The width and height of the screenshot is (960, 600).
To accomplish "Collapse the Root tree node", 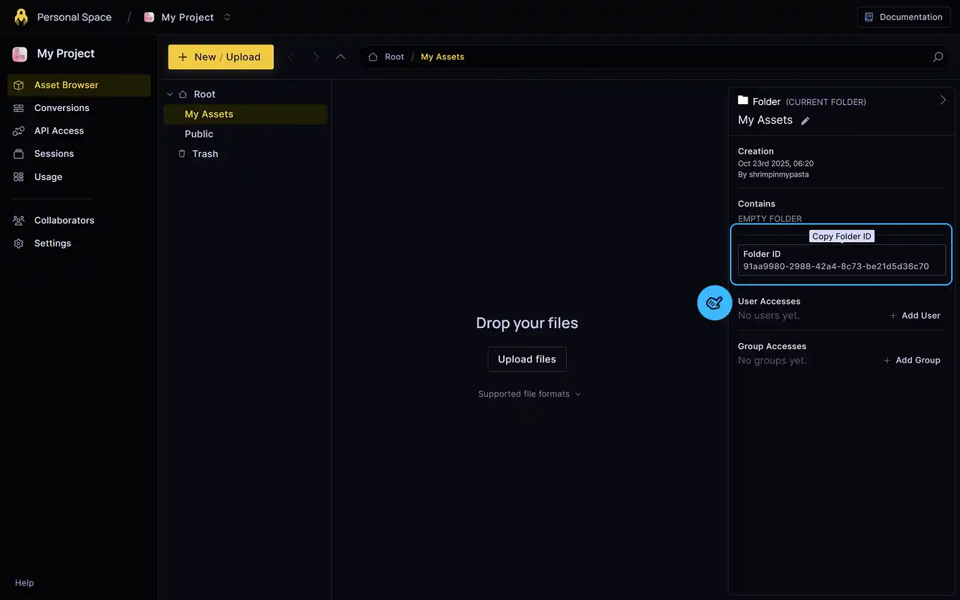I will tap(170, 95).
